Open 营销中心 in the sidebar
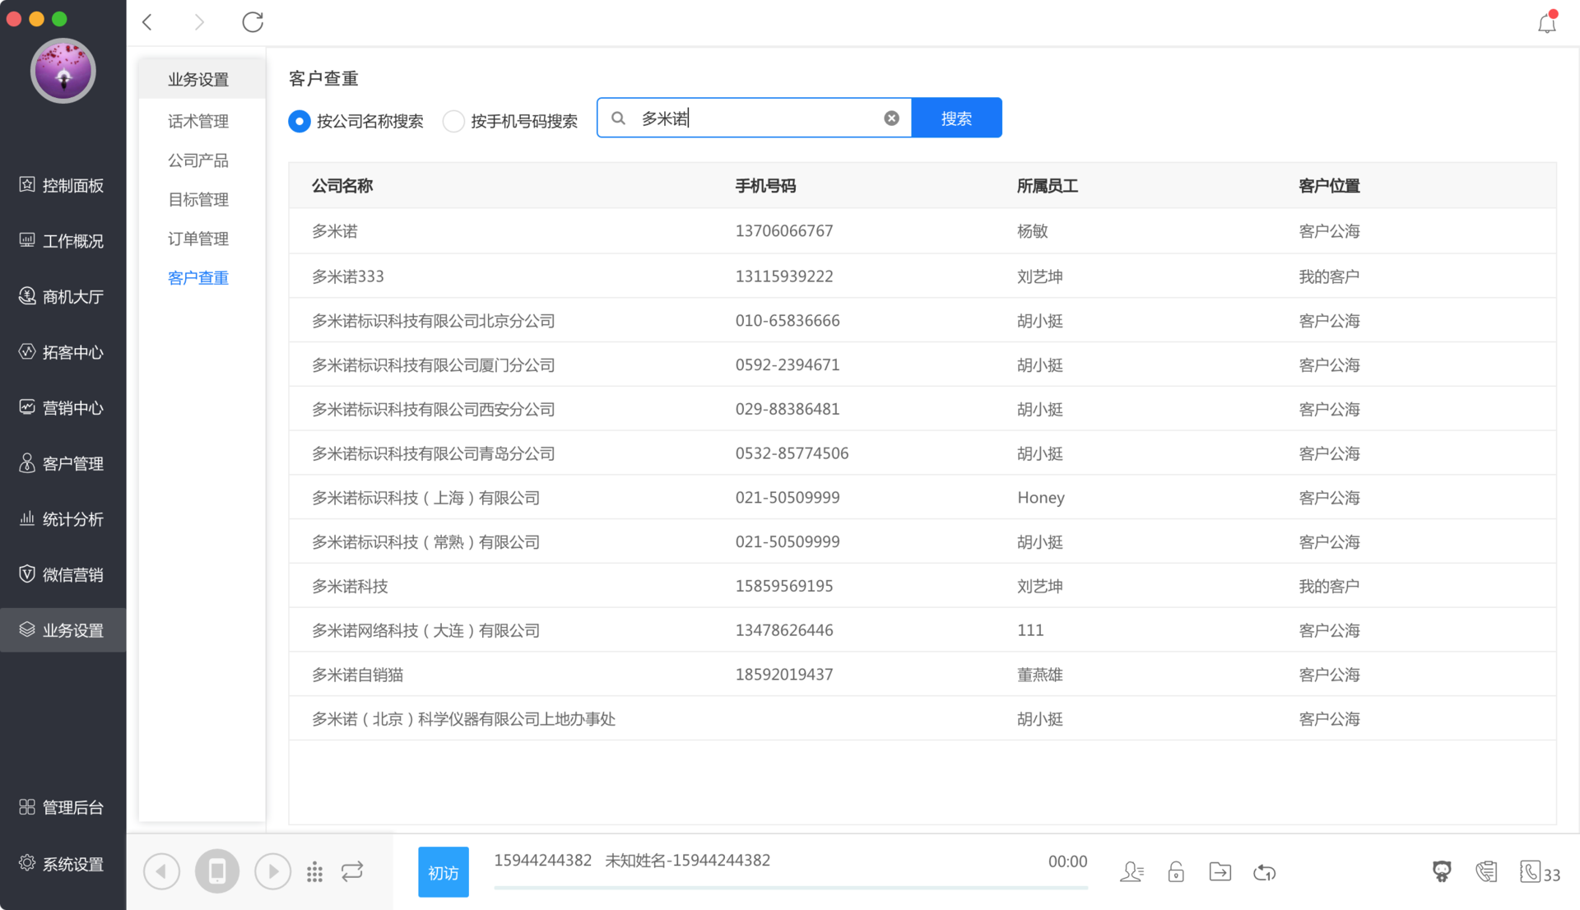The image size is (1580, 910). pos(63,408)
